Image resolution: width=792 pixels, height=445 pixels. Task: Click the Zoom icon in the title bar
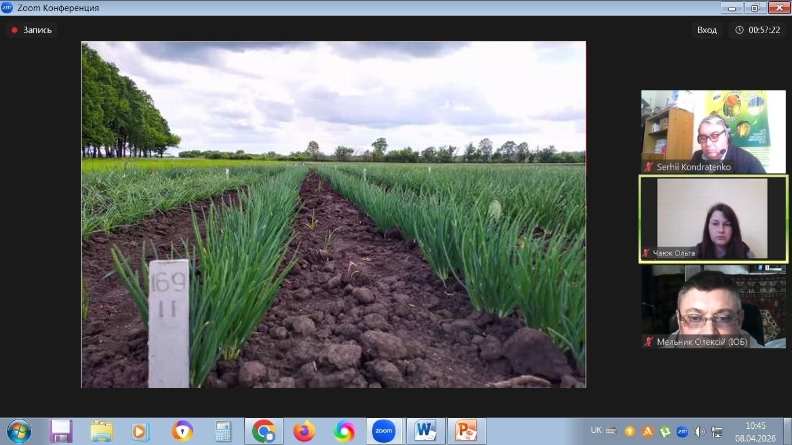coord(7,8)
